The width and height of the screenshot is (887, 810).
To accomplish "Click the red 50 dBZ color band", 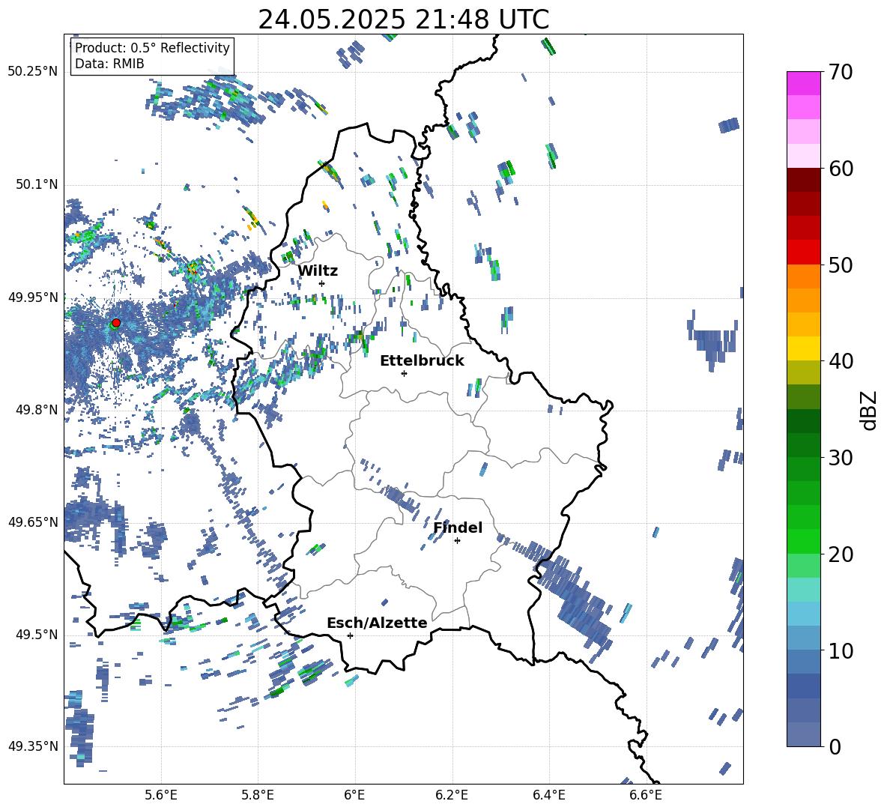I will pyautogui.click(x=803, y=253).
